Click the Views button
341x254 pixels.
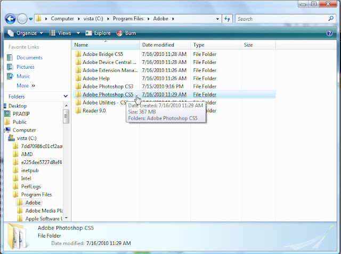click(x=60, y=33)
